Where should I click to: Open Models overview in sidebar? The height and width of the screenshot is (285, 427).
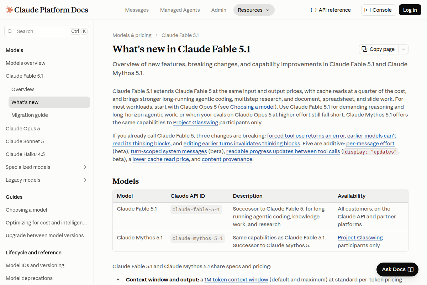click(26, 63)
